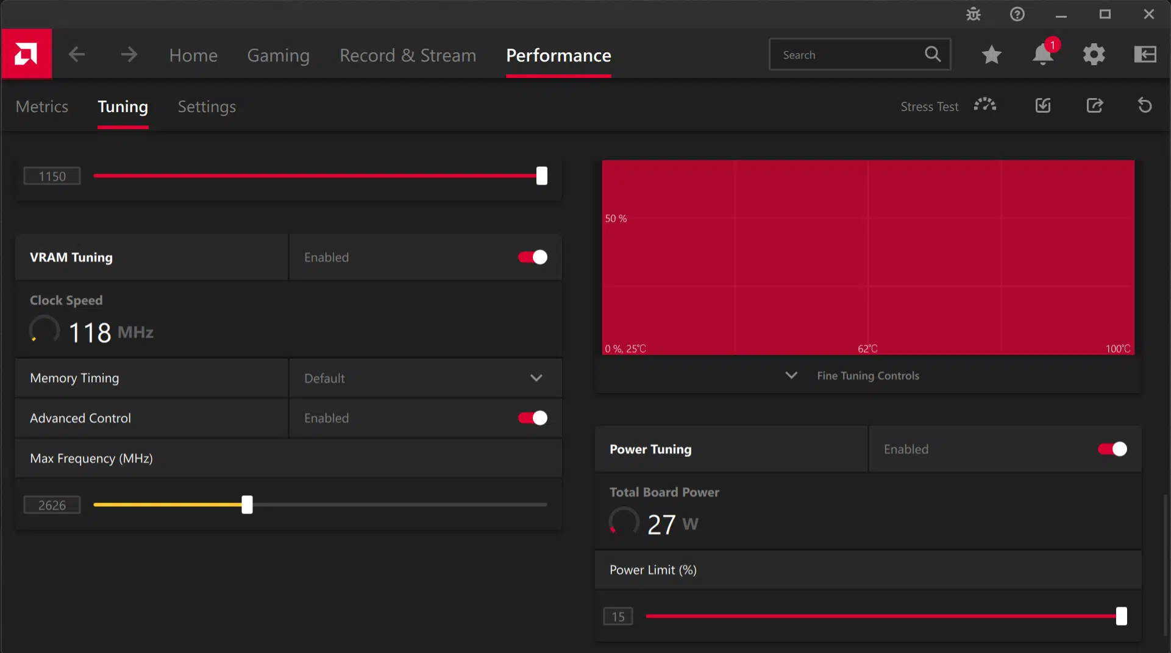This screenshot has height=653, width=1171.
Task: Click the Stress Test label
Action: [930, 107]
